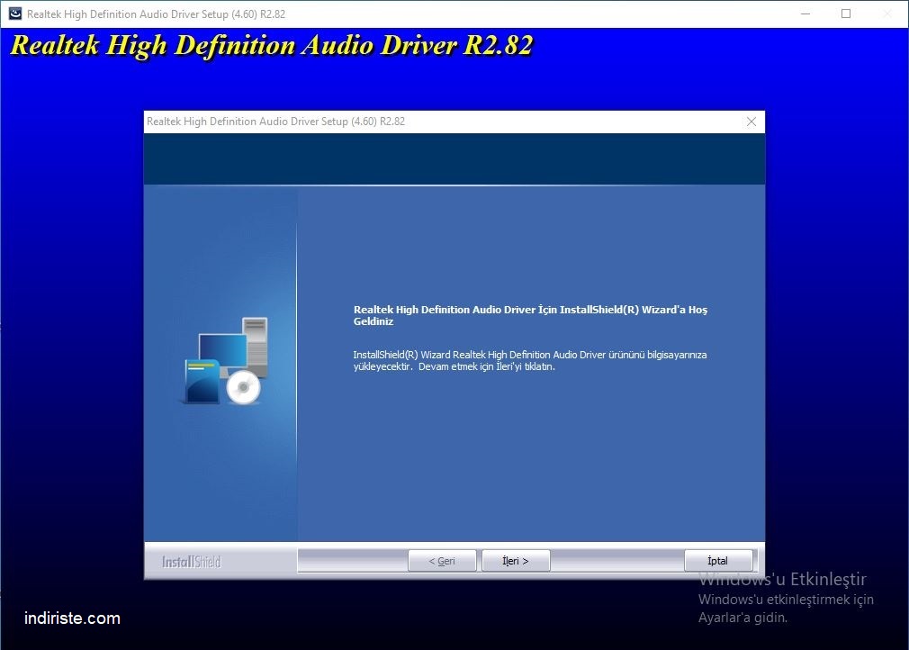Click the 'Realtek High Definition Audio Driver R2.82' banner
Screen dimensions: 909x650
(x=271, y=45)
